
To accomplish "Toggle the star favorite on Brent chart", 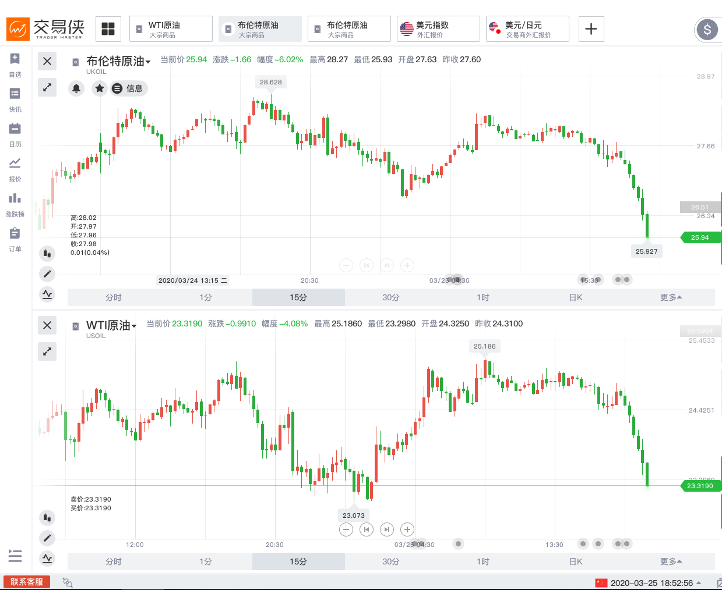I will click(x=100, y=88).
